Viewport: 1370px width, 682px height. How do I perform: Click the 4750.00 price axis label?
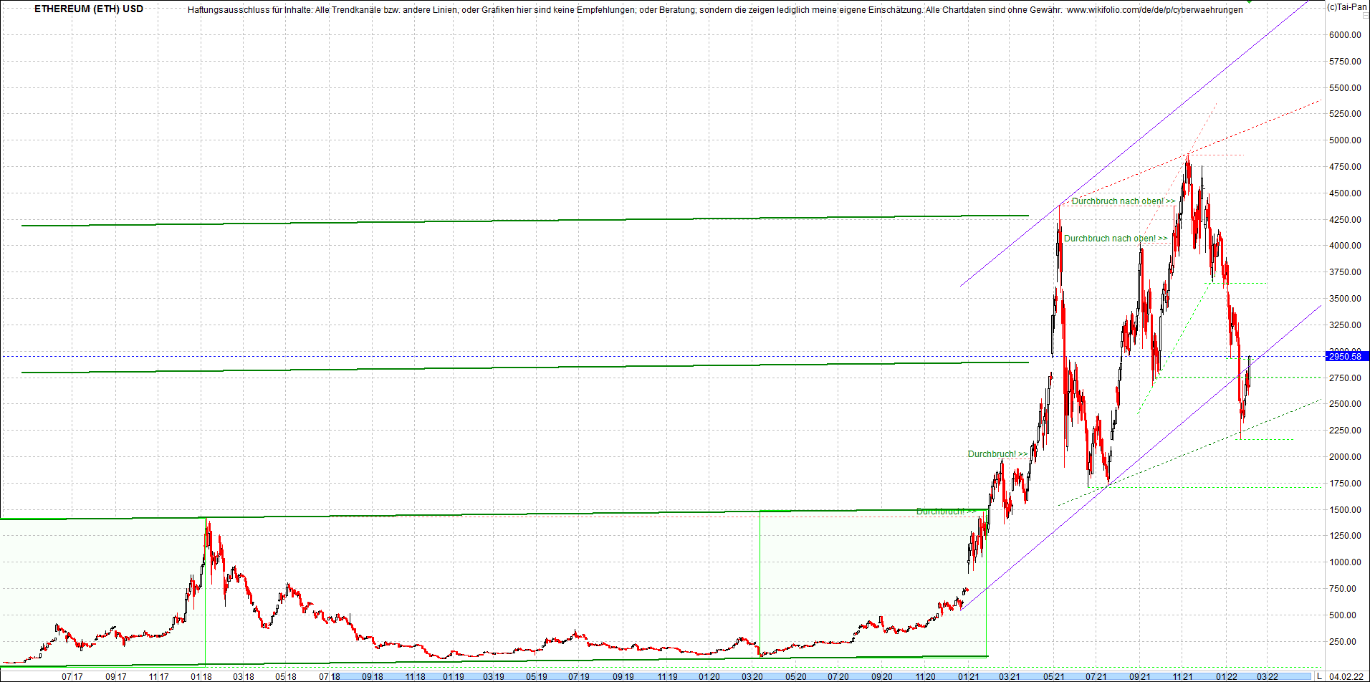(x=1345, y=166)
